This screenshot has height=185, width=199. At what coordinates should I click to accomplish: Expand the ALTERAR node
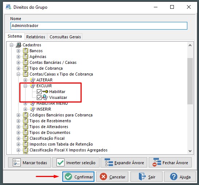pos(25,80)
